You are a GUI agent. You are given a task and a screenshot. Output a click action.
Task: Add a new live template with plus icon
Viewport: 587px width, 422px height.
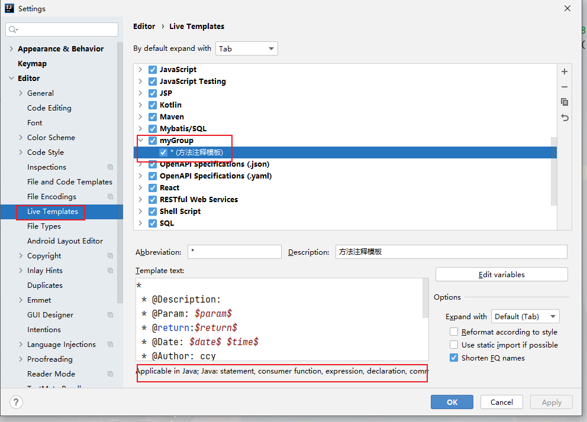[565, 72]
